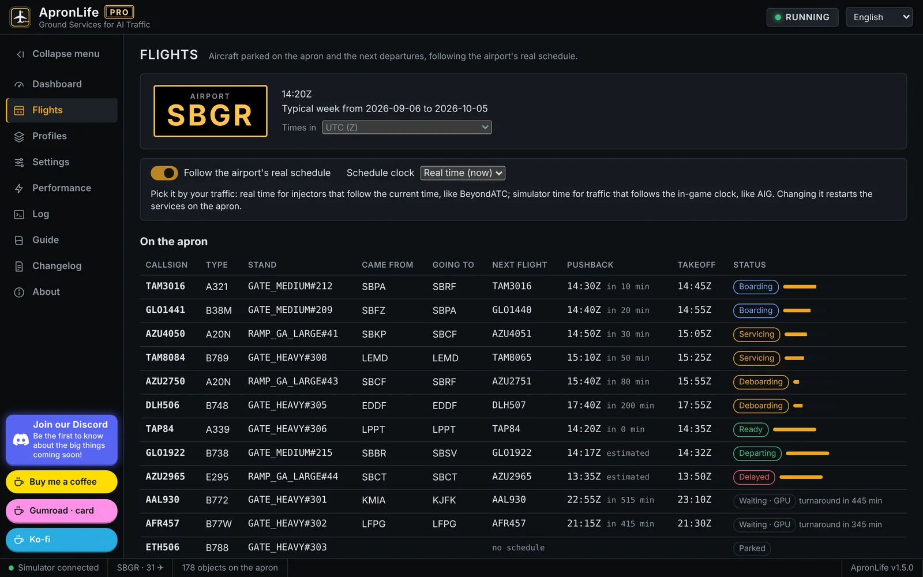The width and height of the screenshot is (923, 577).
Task: Click the RUNNING status button
Action: tap(802, 17)
